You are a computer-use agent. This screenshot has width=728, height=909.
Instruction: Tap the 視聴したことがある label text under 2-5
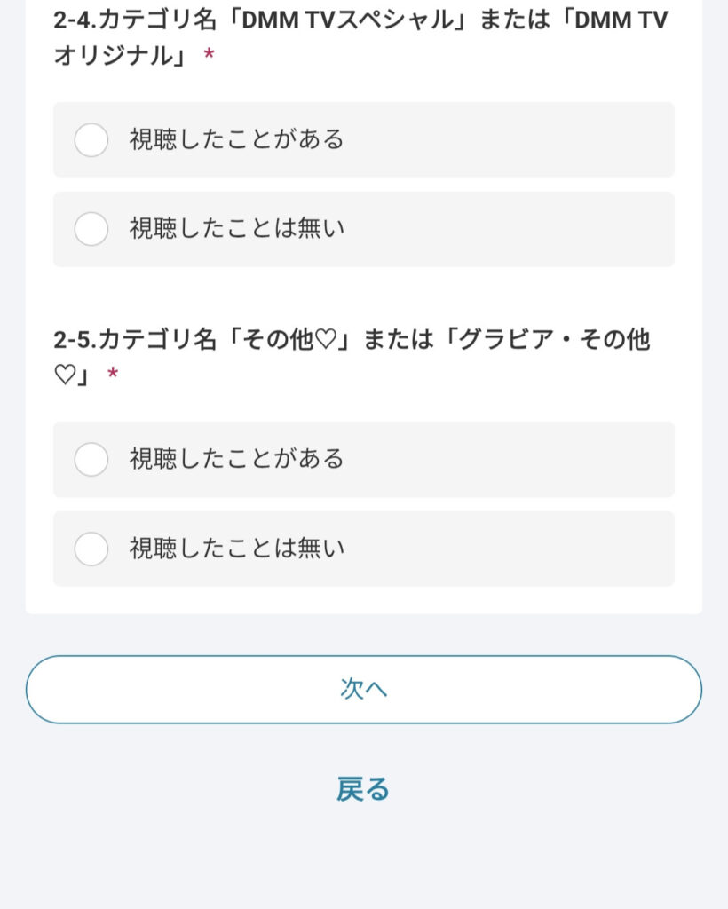236,460
